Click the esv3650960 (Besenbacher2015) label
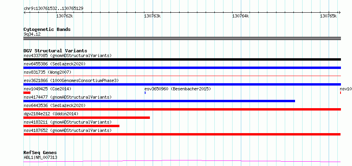Viewport: 352px width, 166px height. coord(178,89)
